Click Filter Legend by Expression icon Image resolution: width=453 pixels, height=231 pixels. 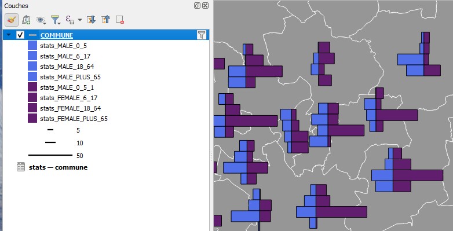point(70,20)
